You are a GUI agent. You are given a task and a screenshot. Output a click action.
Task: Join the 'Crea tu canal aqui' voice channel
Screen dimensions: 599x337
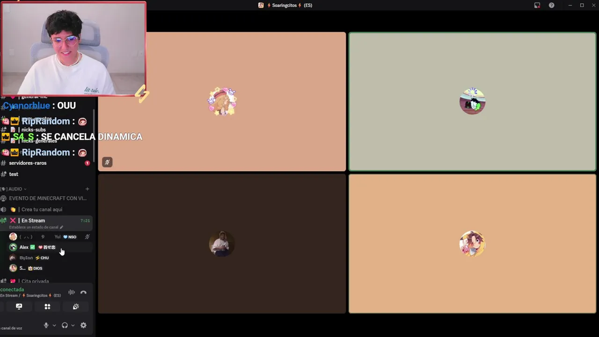[46, 210]
